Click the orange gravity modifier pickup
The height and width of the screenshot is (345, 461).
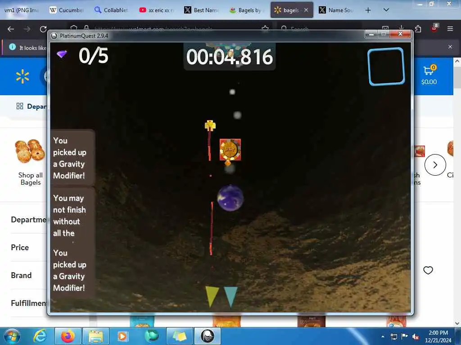click(x=230, y=150)
